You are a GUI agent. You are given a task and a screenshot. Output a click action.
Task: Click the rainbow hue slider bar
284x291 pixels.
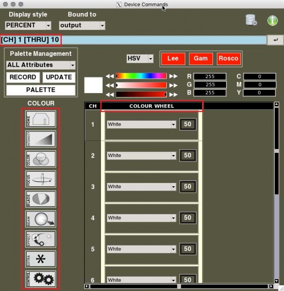tap(141, 76)
